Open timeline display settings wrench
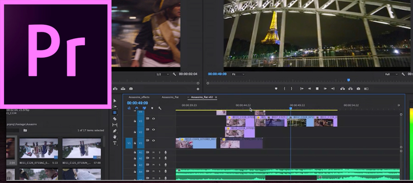 (x=160, y=108)
